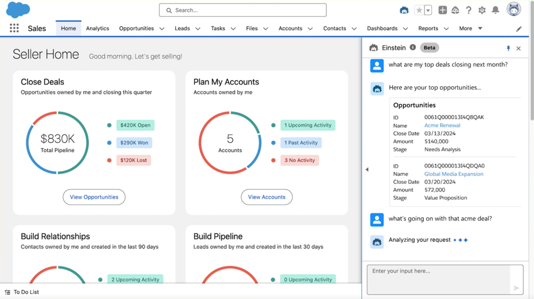Open Einstein assistant icon in header

(x=404, y=10)
